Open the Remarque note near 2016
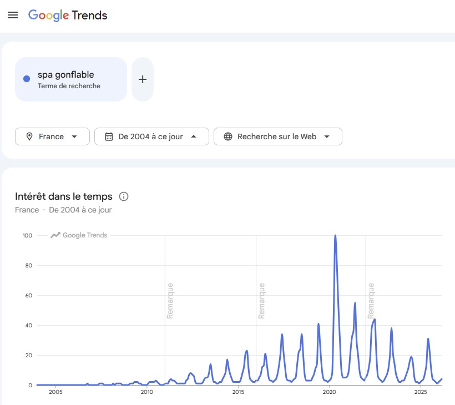This screenshot has height=405, width=455. (x=261, y=300)
